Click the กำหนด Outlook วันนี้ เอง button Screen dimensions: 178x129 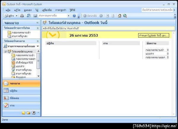pyautogui.click(x=154, y=36)
